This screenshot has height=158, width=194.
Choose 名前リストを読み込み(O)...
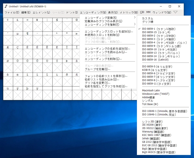click(x=108, y=79)
